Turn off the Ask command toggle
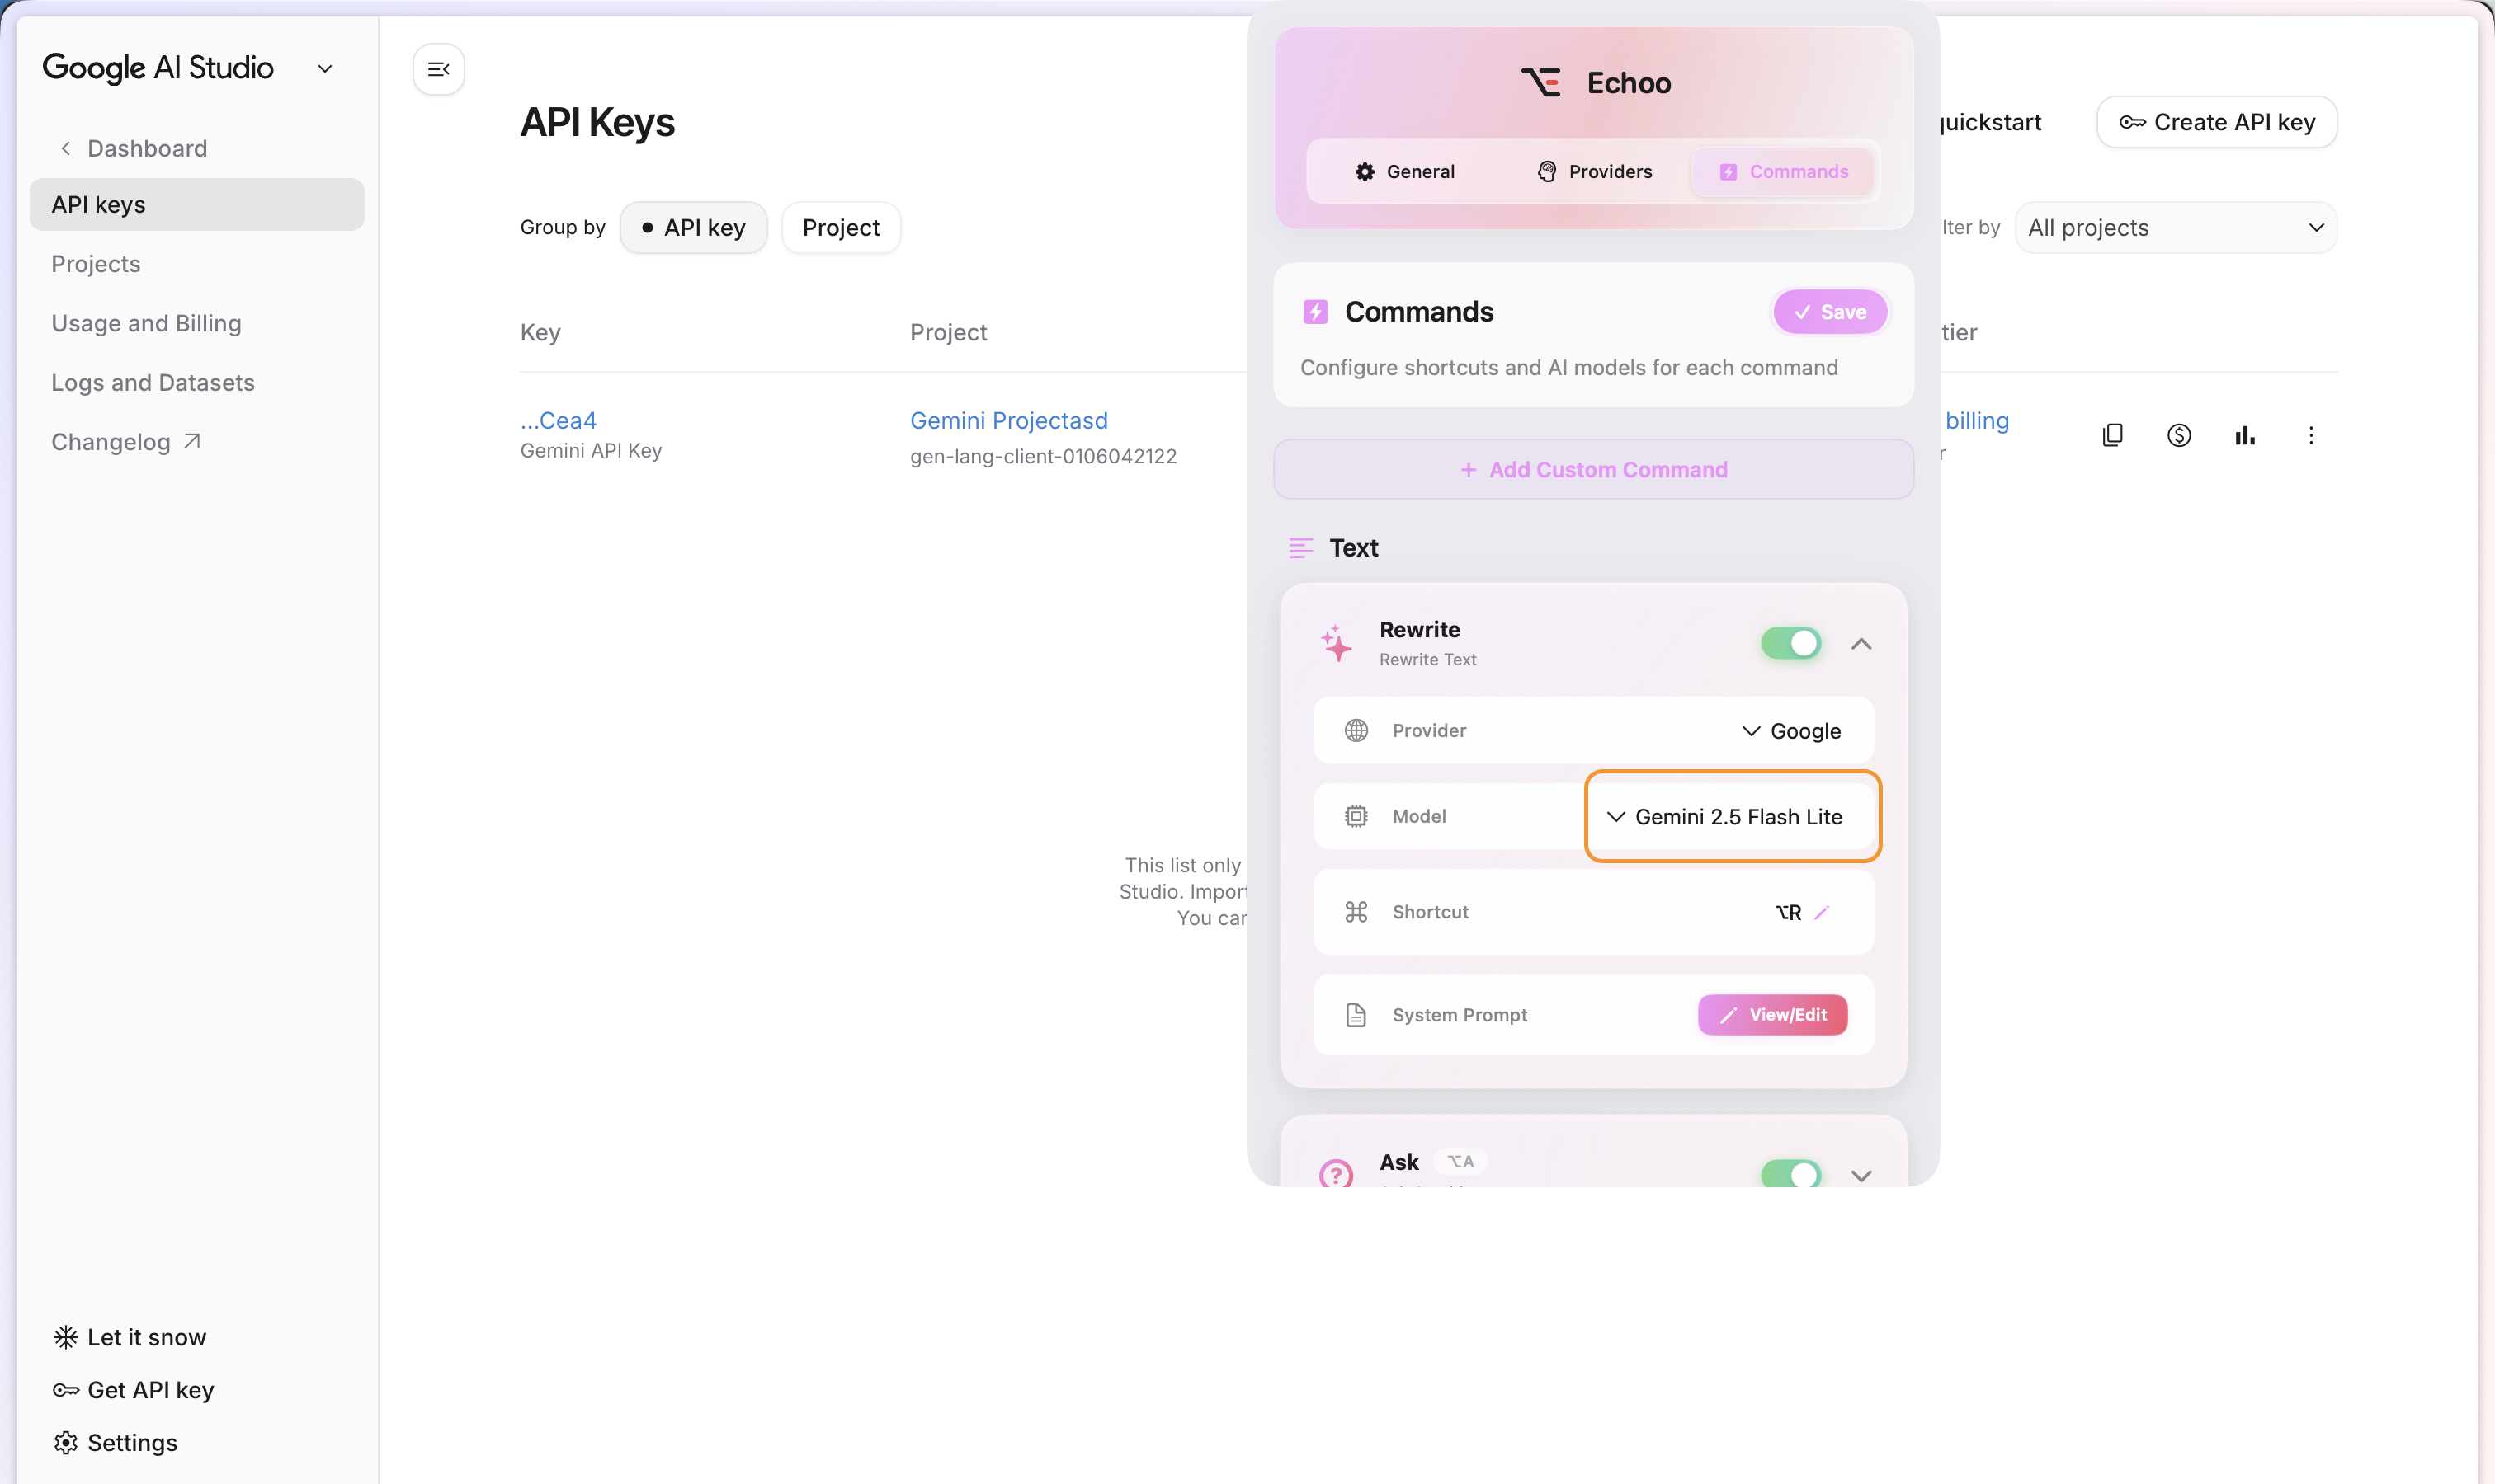2495x1484 pixels. (x=1790, y=1174)
